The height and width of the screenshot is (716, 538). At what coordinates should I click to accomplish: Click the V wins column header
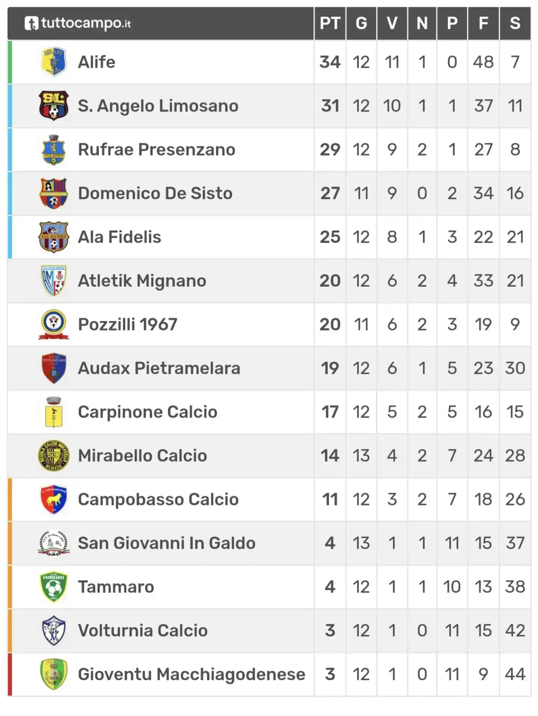point(392,23)
